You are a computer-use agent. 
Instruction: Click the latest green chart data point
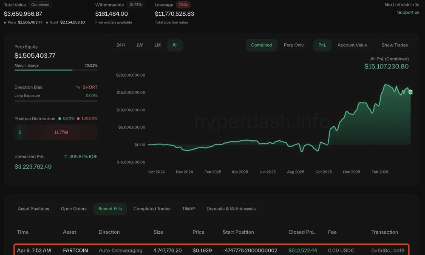[410, 92]
